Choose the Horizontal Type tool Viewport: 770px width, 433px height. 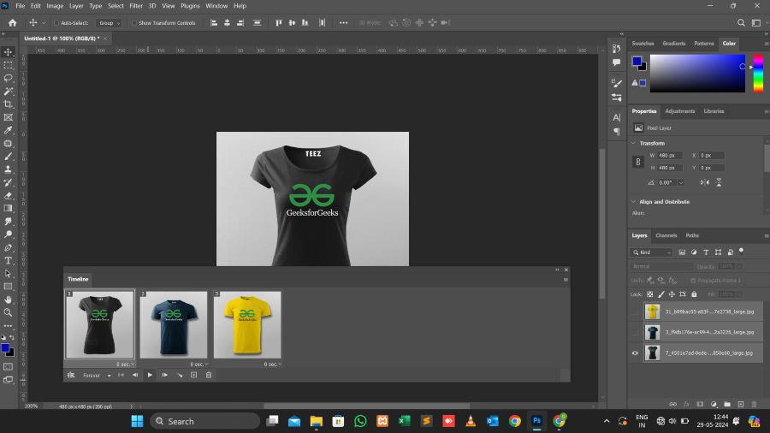pos(9,260)
